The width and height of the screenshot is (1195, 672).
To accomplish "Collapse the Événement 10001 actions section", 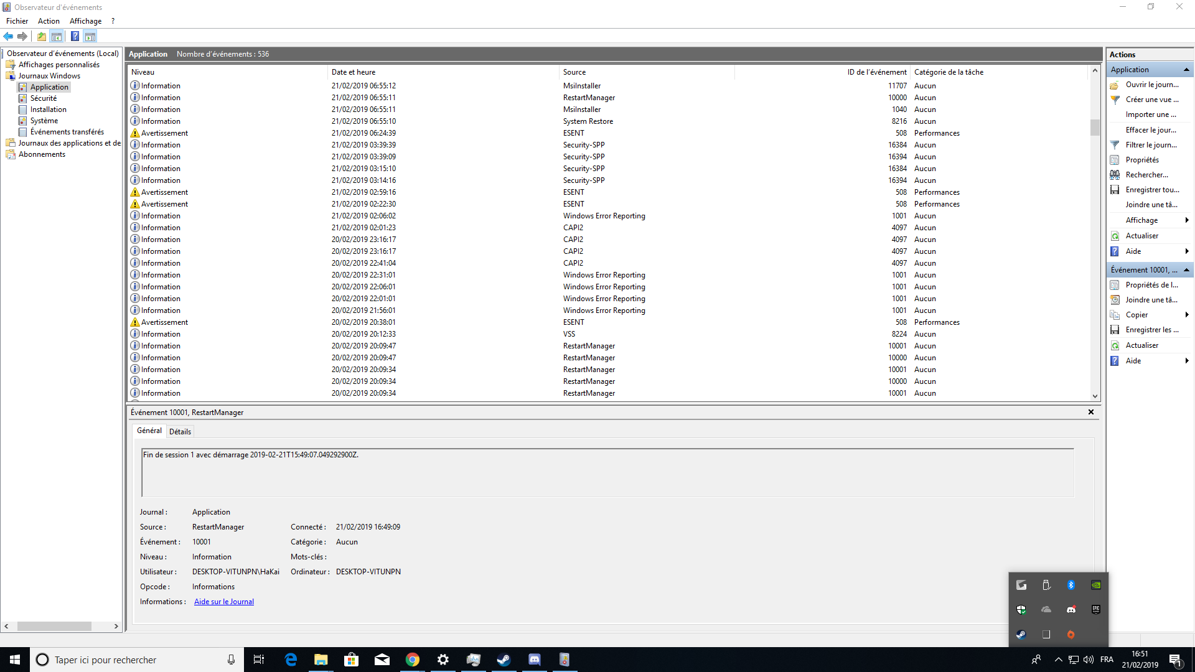I will pyautogui.click(x=1186, y=270).
